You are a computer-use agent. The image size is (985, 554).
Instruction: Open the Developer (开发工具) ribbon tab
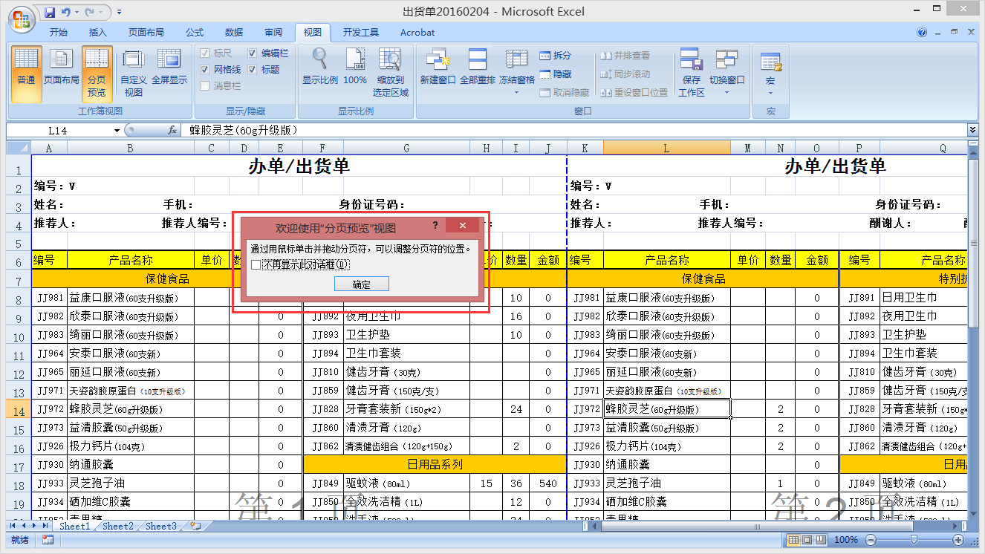pyautogui.click(x=361, y=33)
